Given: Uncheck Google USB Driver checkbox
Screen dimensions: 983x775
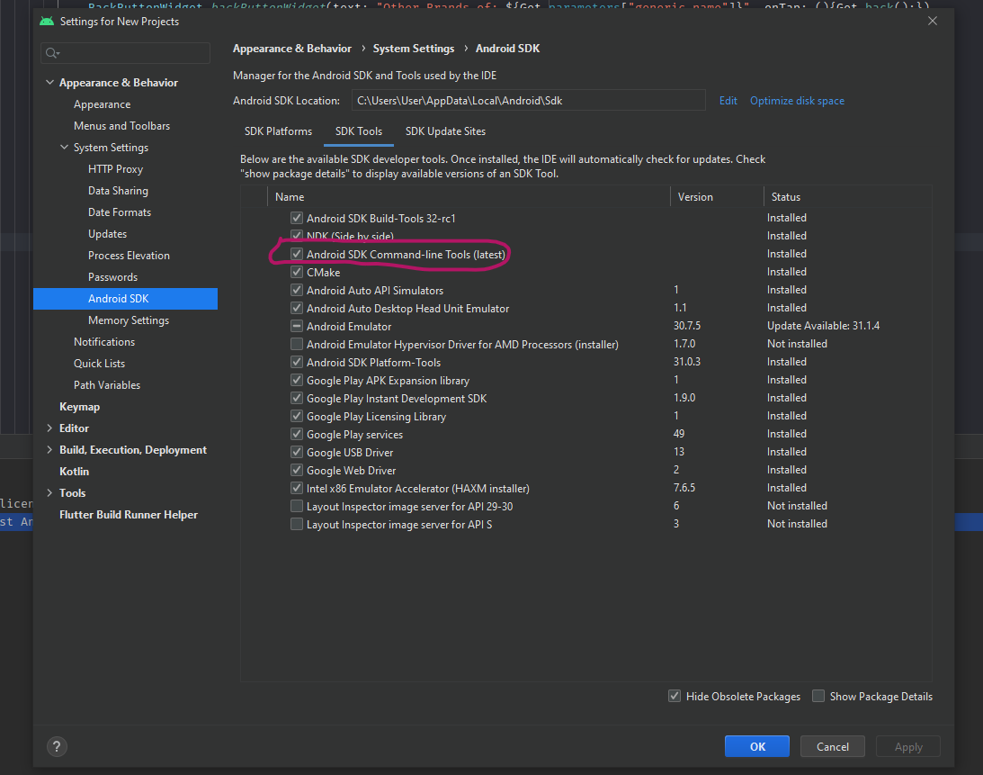Looking at the screenshot, I should 297,452.
